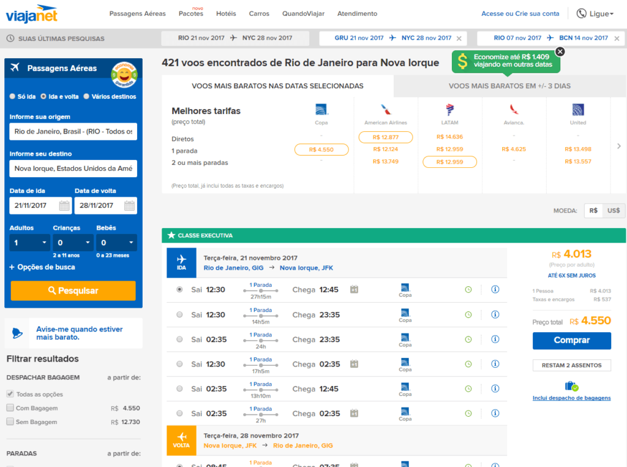Click the Pesquisar button
This screenshot has height=467, width=627.
click(x=73, y=290)
